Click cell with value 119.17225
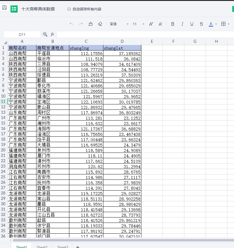This screenshot has height=248, width=234. (x=86, y=193)
